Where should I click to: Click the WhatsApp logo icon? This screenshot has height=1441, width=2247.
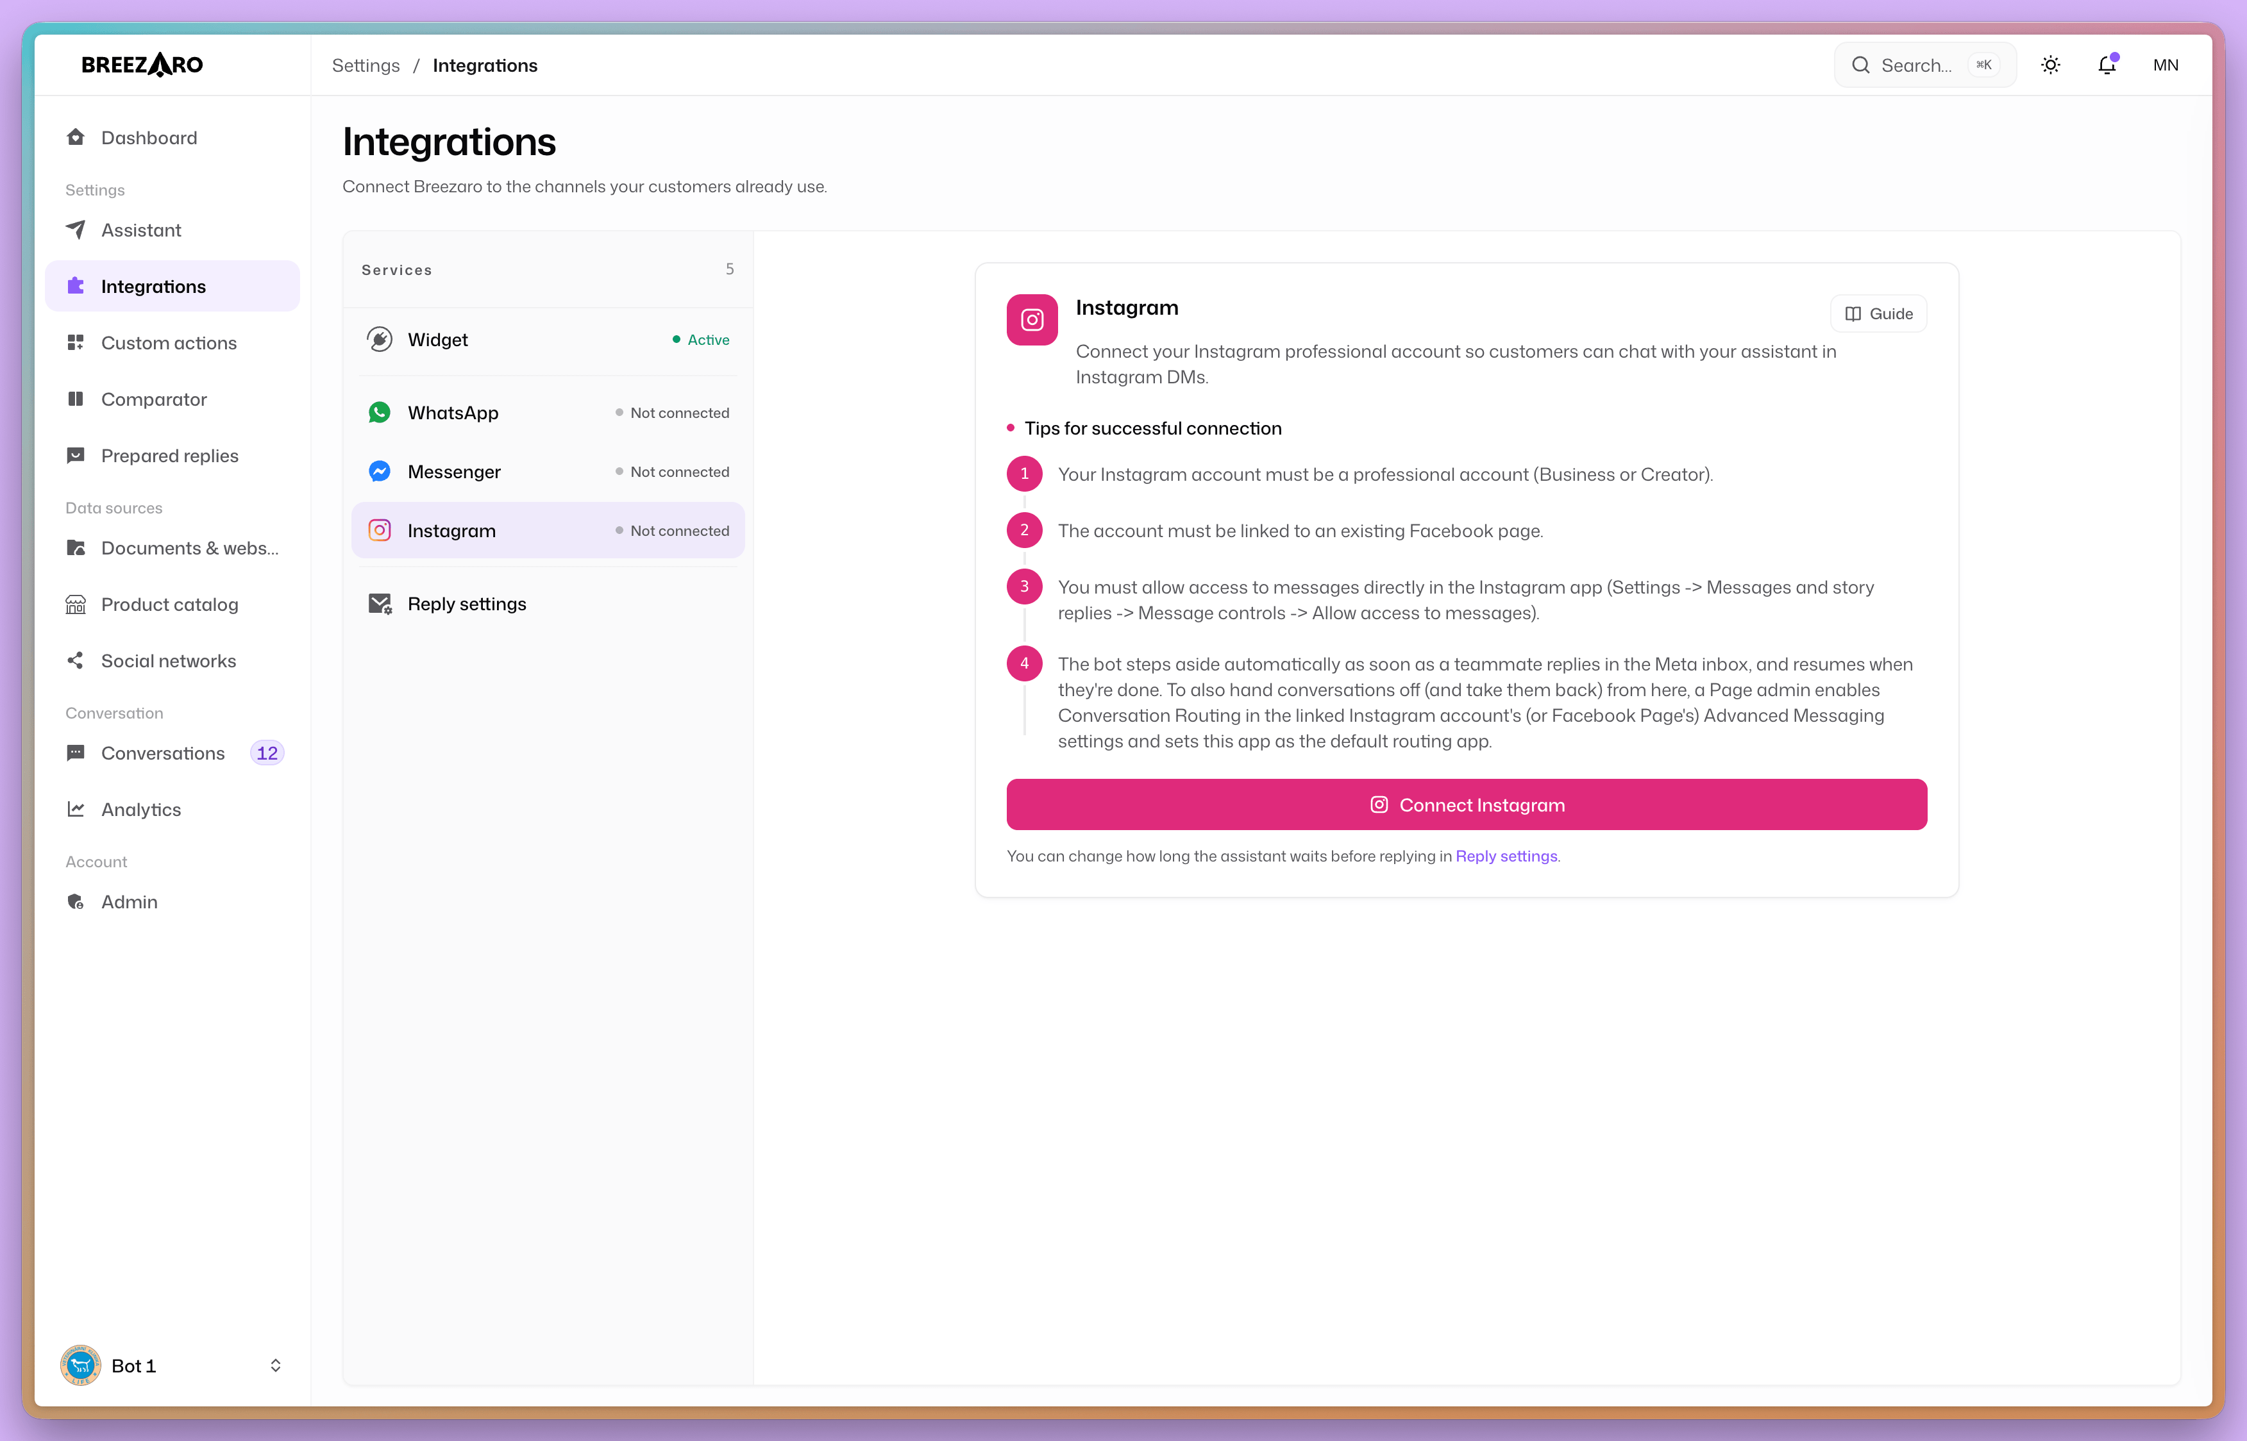click(x=379, y=412)
